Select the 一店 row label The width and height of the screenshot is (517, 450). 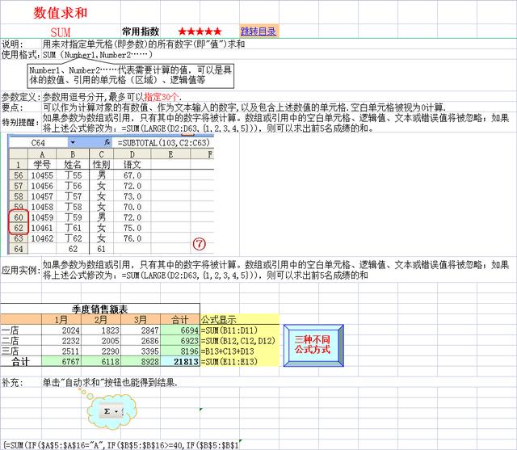(x=21, y=330)
